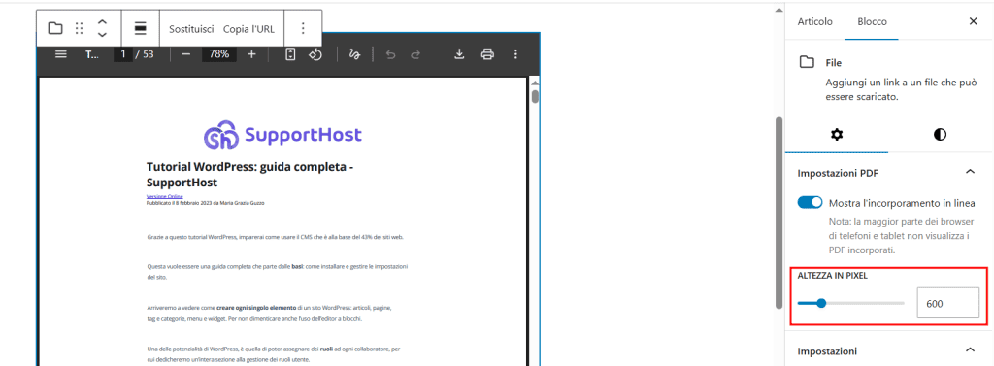Open block toolbar three-dot options menu
Image resolution: width=994 pixels, height=366 pixels.
[303, 28]
